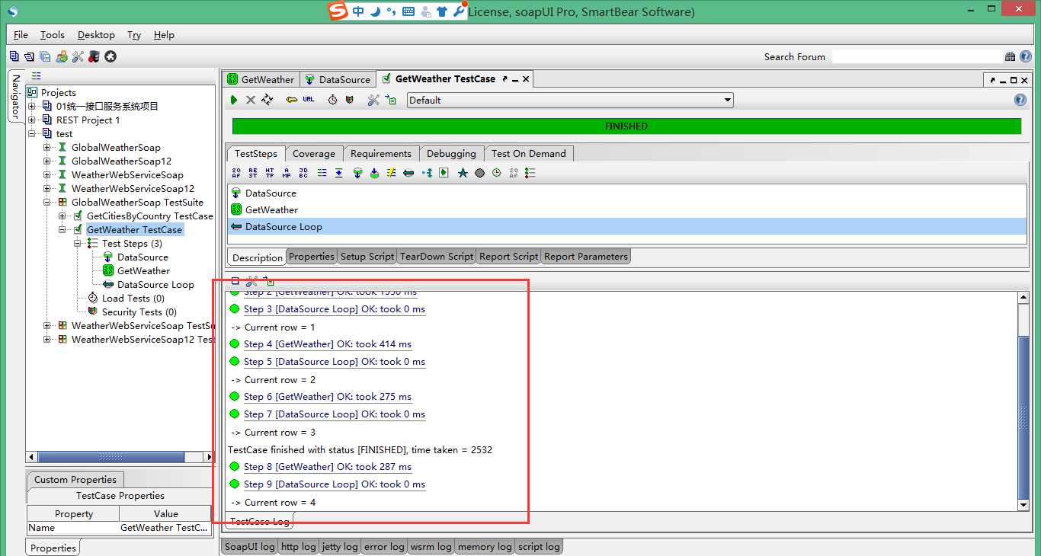This screenshot has height=556, width=1041.
Task: Click the navigator horizontal scrollbar
Action: click(120, 457)
